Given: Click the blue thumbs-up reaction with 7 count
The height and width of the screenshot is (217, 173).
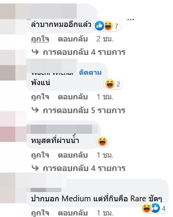Looking at the screenshot, I should pos(99,26).
